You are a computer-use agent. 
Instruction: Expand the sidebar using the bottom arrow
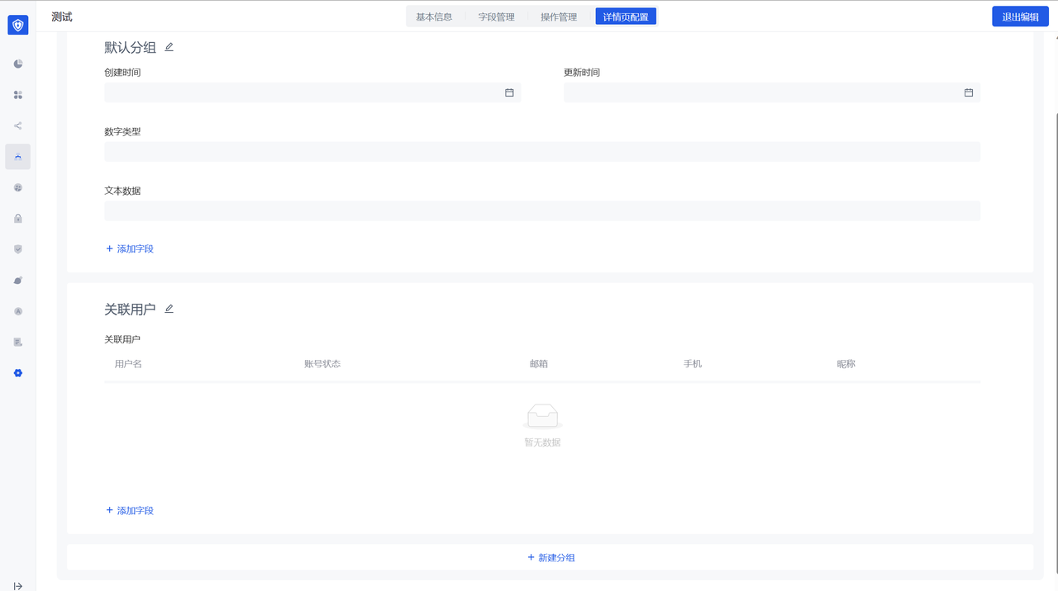[18, 585]
